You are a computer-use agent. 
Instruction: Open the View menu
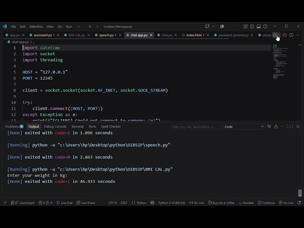point(50,27)
